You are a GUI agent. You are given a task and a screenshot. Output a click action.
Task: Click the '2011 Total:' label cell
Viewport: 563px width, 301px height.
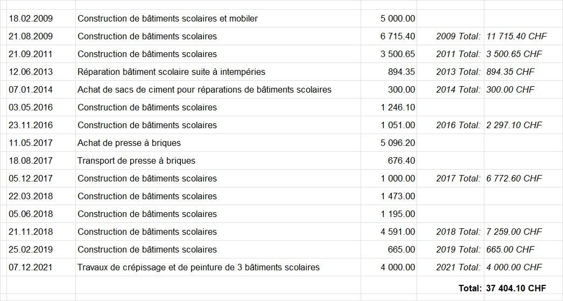pyautogui.click(x=458, y=54)
